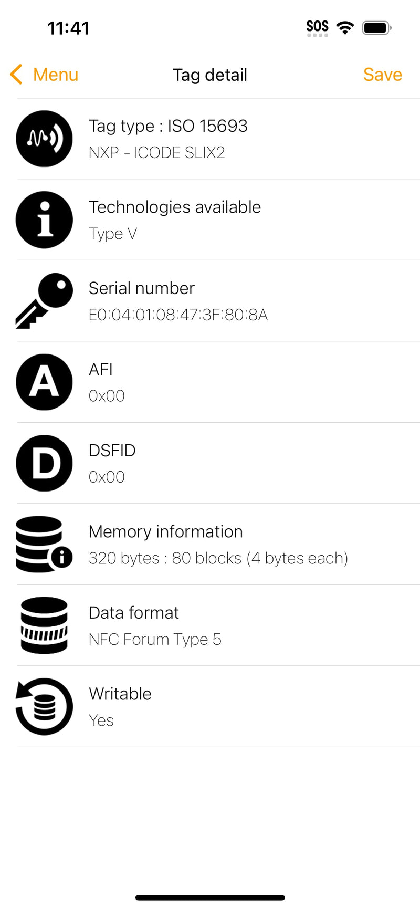
Task: Tap the Technologies available Type V text
Action: pyautogui.click(x=113, y=233)
